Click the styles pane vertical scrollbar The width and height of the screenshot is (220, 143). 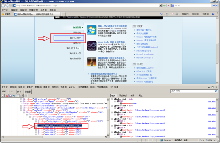217,118
